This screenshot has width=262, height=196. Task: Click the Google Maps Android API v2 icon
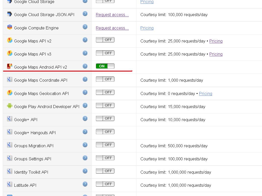pyautogui.click(x=9, y=66)
